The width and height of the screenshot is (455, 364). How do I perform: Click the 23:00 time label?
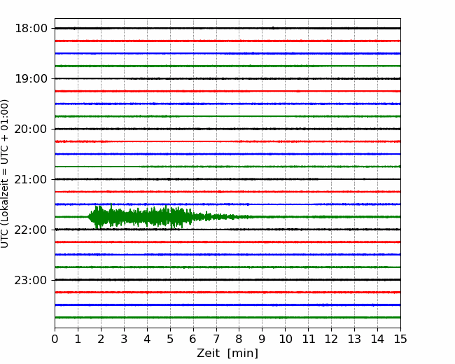pos(31,281)
